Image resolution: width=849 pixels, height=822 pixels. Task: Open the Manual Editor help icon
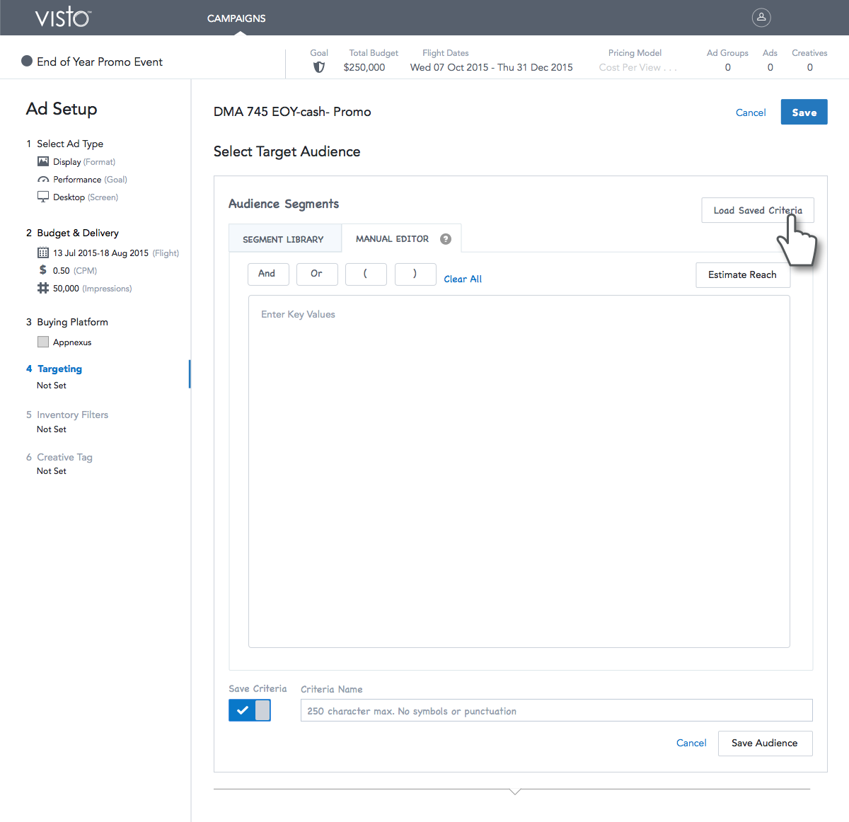446,239
